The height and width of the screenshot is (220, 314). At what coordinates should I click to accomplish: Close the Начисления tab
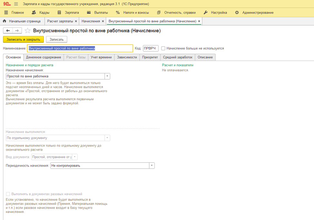pyautogui.click(x=103, y=21)
